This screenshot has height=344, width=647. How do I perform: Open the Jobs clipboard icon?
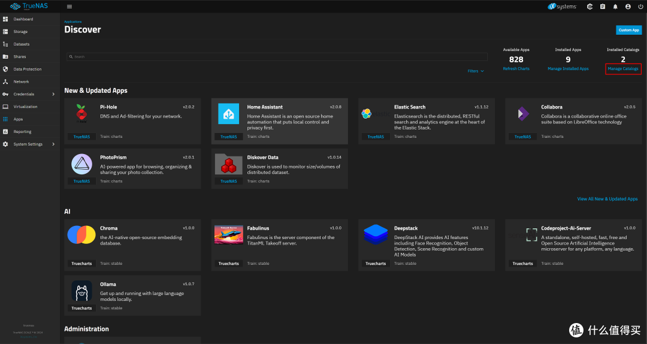tap(603, 7)
